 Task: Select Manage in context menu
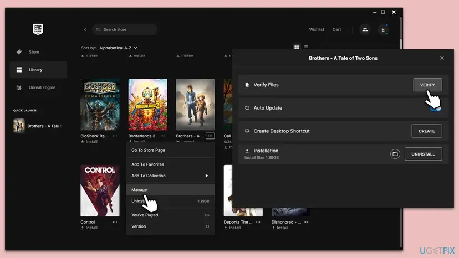[x=170, y=189]
